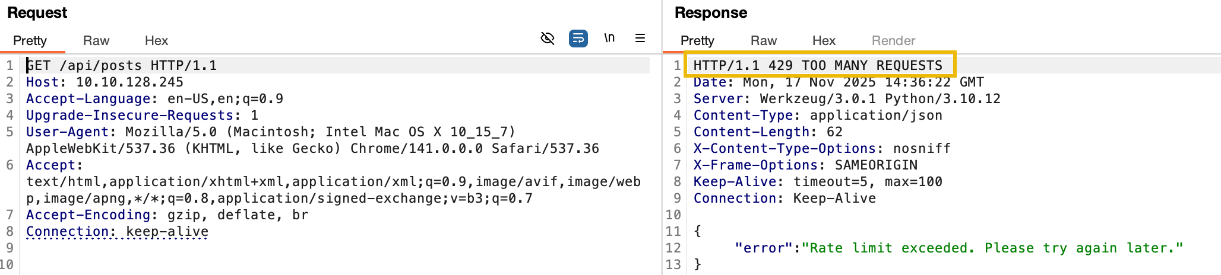The image size is (1221, 275).
Task: Click the GET /api/posts request line
Action: click(122, 65)
